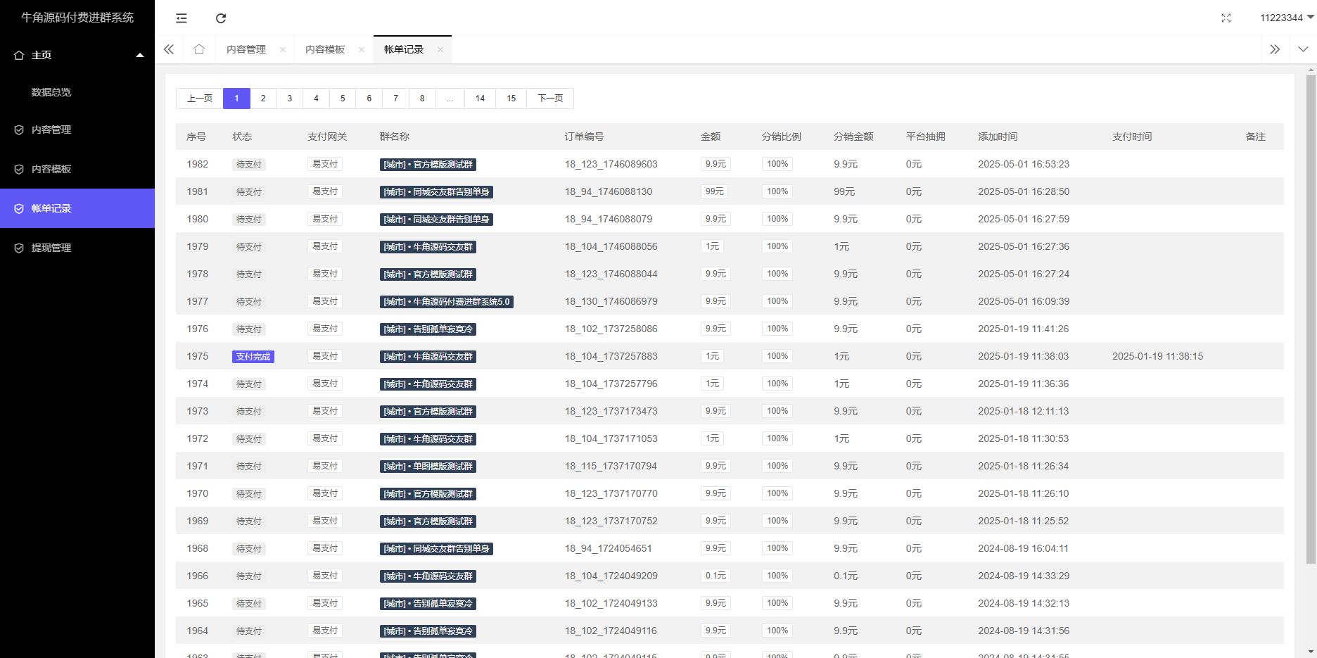Open 内容模板 in sidebar
Screen dimensions: 1317x658
click(77, 169)
